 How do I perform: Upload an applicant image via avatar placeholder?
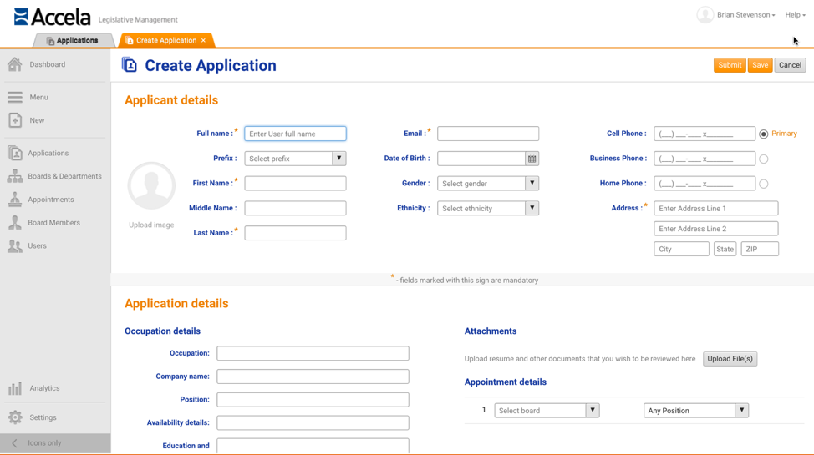(151, 185)
